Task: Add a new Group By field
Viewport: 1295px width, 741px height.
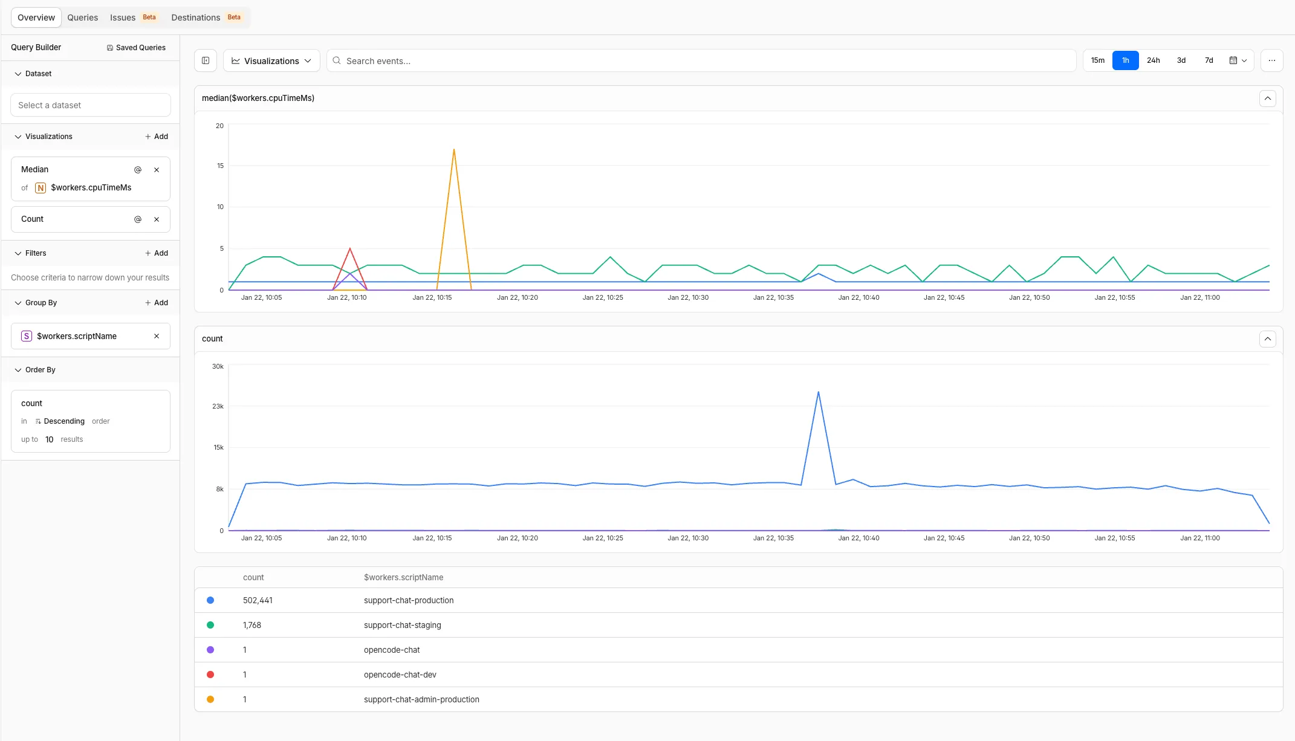Action: pyautogui.click(x=156, y=302)
